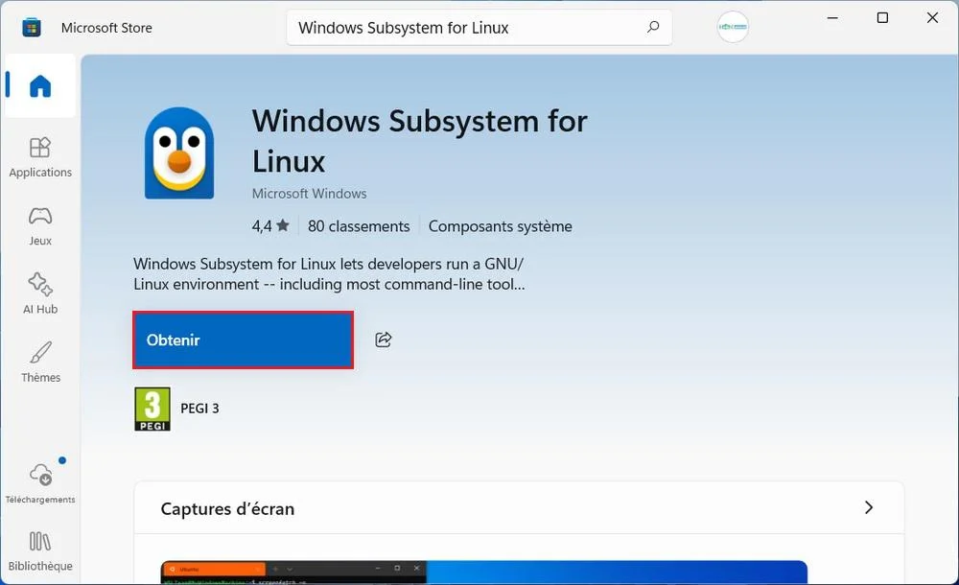
Task: Click the search magnifier icon
Action: pyautogui.click(x=653, y=27)
